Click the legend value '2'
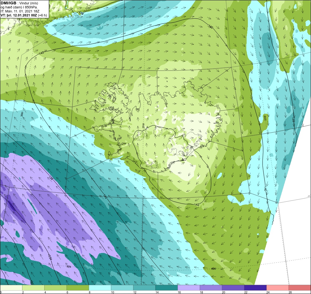Viewport: 311px width, 294px height. tap(23, 292)
